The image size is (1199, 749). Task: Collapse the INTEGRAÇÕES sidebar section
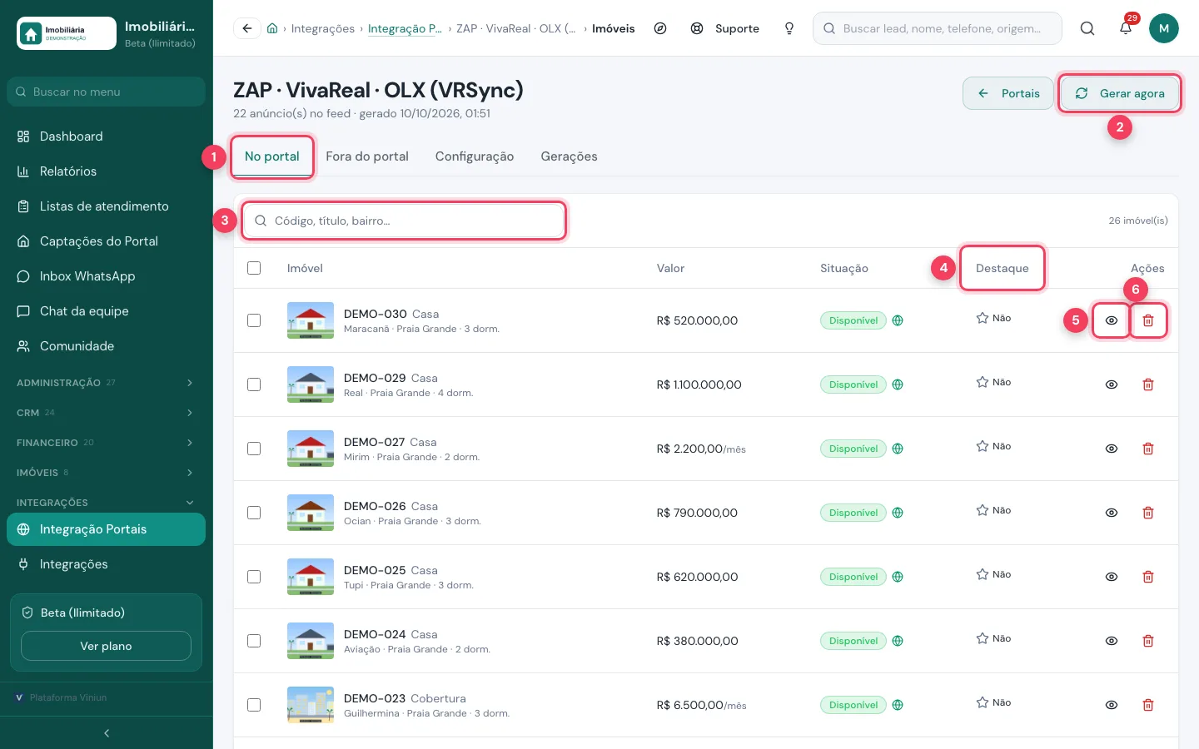(106, 503)
